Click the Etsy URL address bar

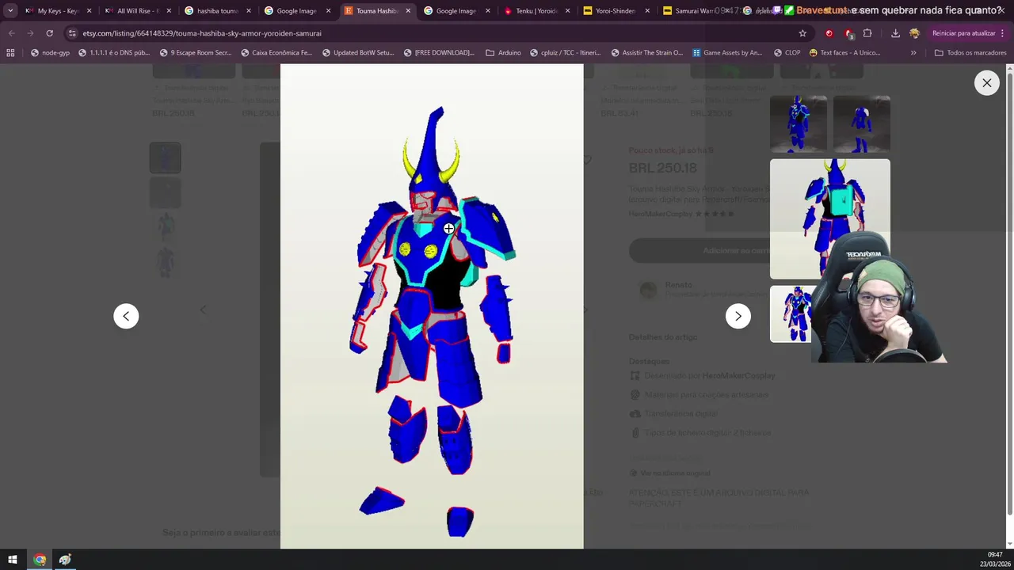click(436, 33)
